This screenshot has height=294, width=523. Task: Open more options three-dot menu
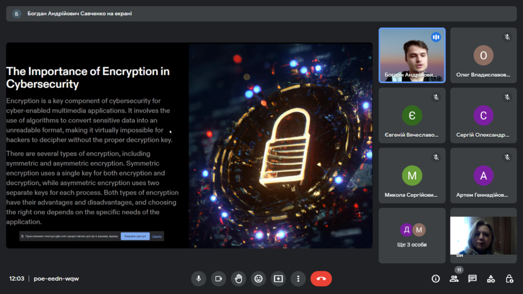(x=298, y=279)
